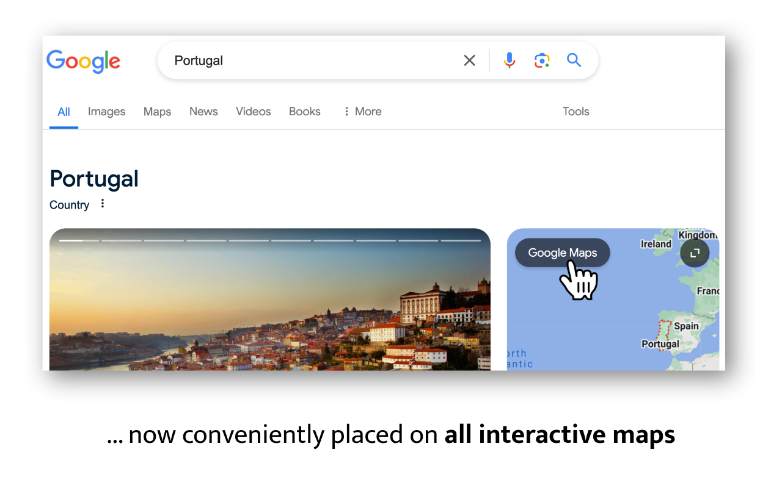Select the Spain label on the map
The width and height of the screenshot is (782, 488).
(x=686, y=326)
